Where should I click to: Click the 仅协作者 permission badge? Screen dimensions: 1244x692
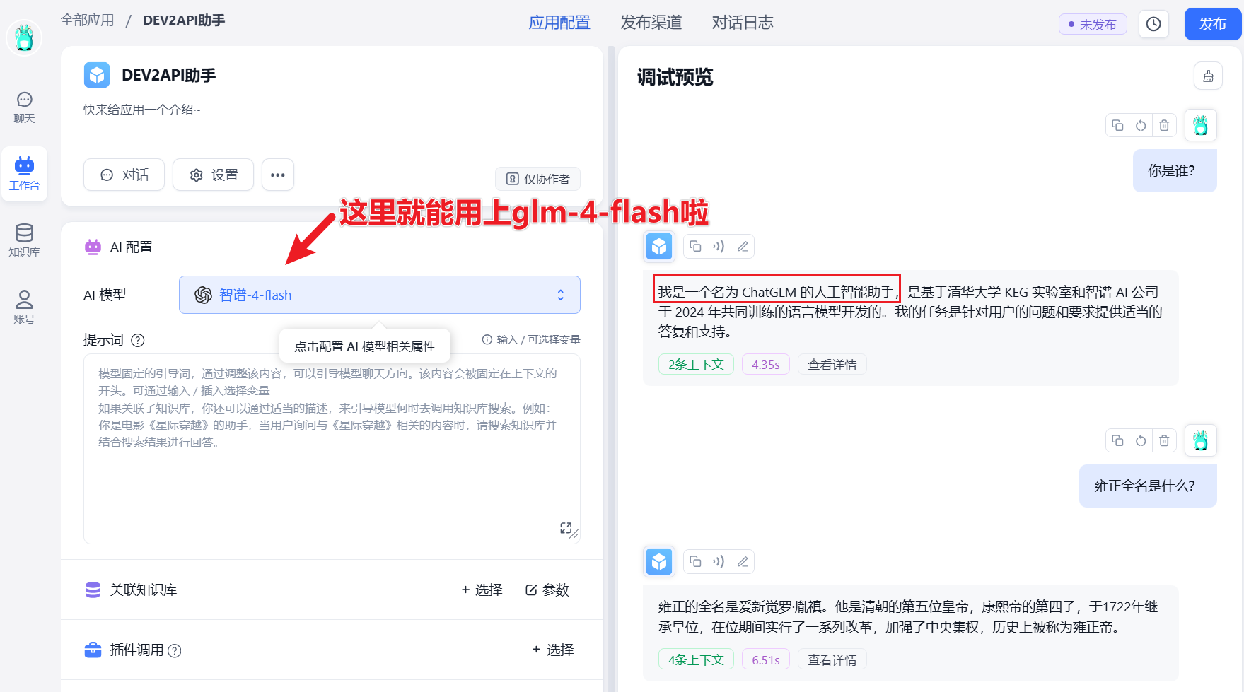538,179
